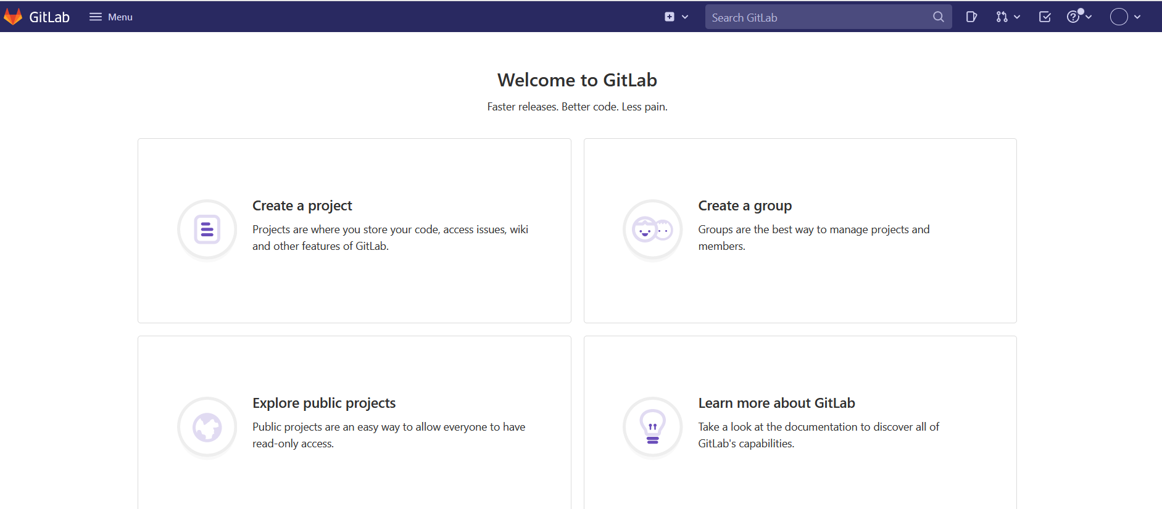Open Learn more about GitLab card

pos(776,403)
